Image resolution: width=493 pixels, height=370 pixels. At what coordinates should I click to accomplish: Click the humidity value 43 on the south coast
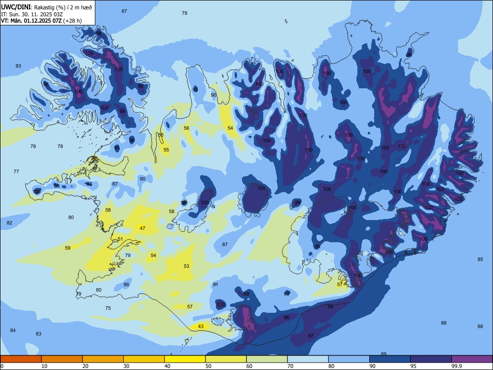(201, 326)
